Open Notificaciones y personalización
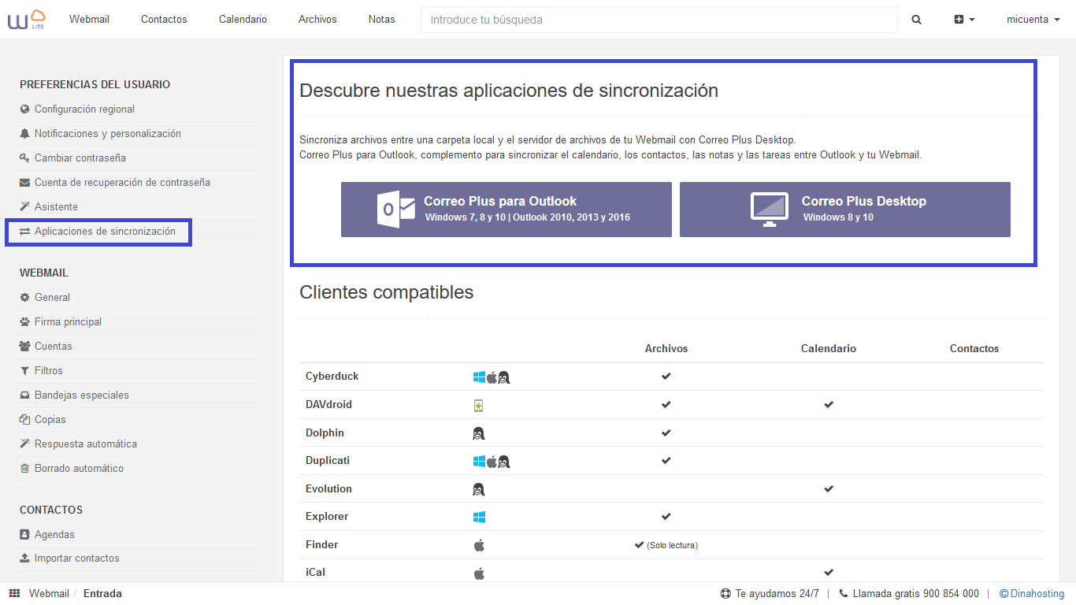This screenshot has height=605, width=1076. click(108, 134)
